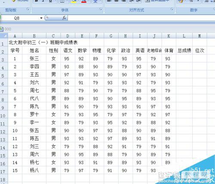Select column F header
Image resolution: width=215 pixels, height=184 pixels.
(x=97, y=36)
